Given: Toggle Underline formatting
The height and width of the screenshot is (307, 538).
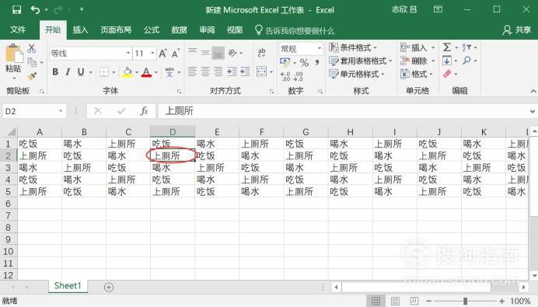Looking at the screenshot, I should (81, 72).
